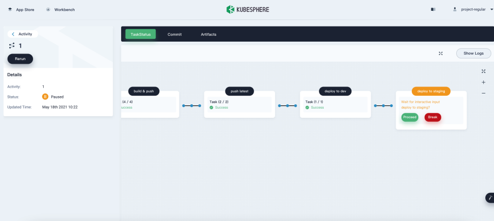This screenshot has width=494, height=221.
Task: Click the Updated Time value May 18th 2021 10:22
Action: (60, 107)
